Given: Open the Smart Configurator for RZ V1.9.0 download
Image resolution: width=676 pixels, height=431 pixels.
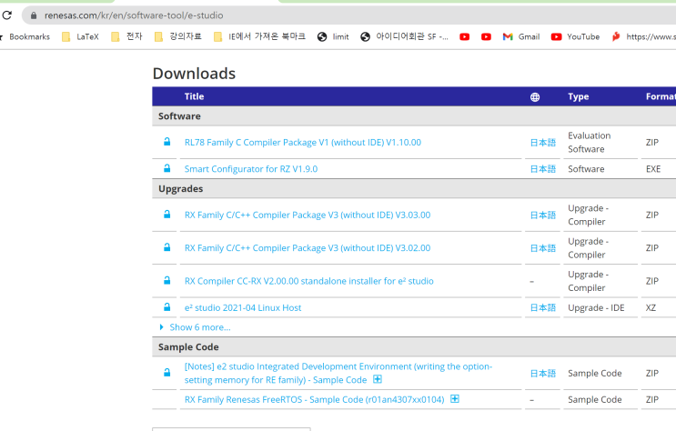Looking at the screenshot, I should 250,168.
